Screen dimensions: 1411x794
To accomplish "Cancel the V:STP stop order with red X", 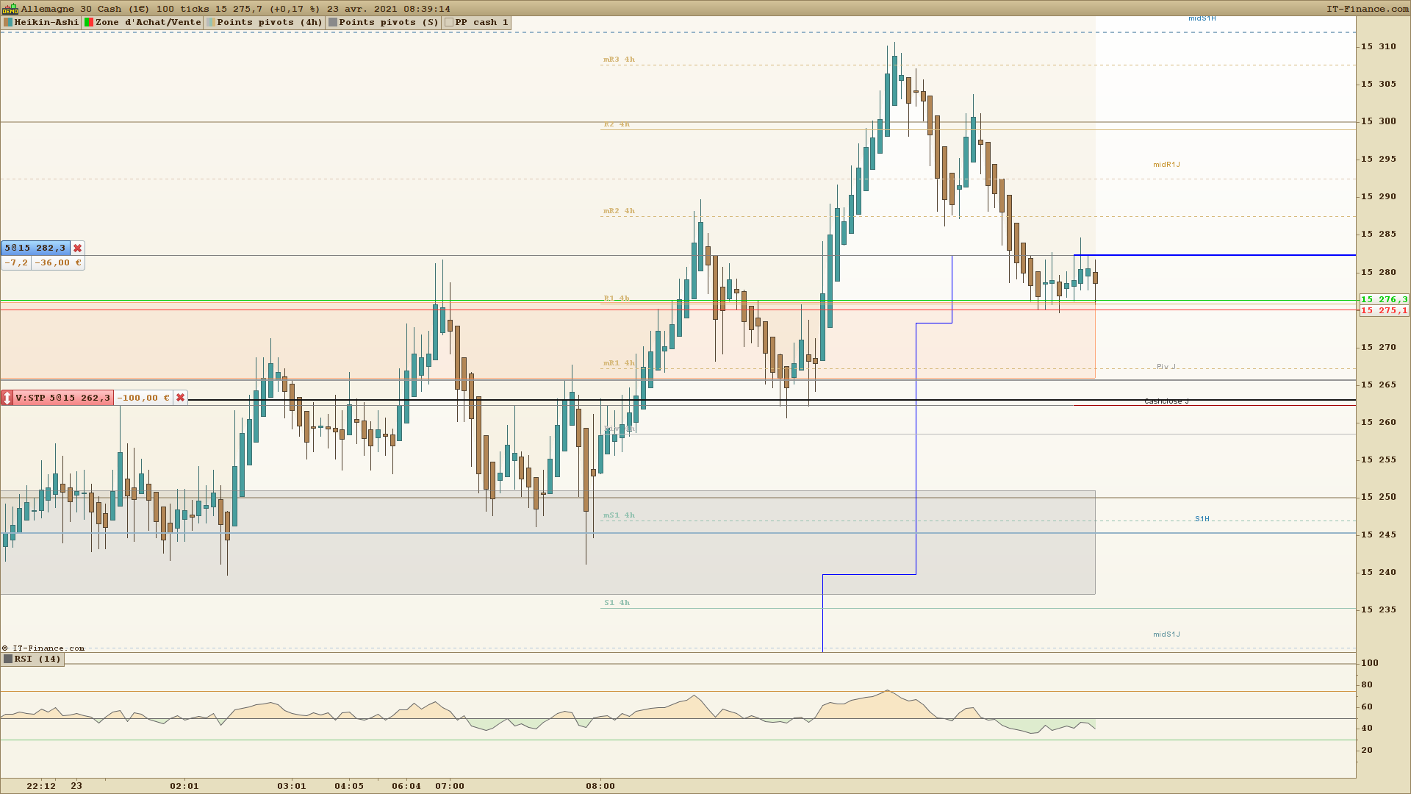I will coord(181,398).
